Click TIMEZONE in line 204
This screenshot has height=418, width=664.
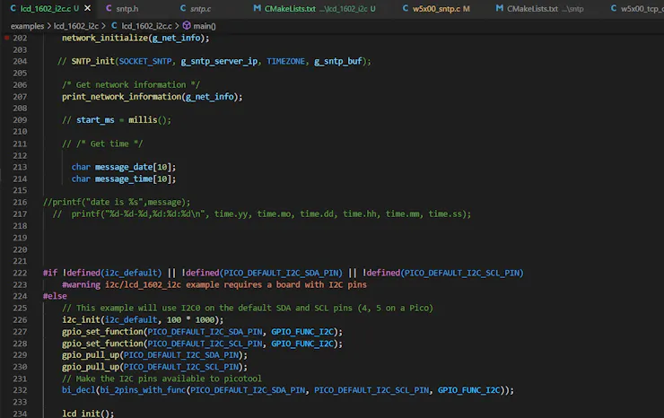point(285,61)
